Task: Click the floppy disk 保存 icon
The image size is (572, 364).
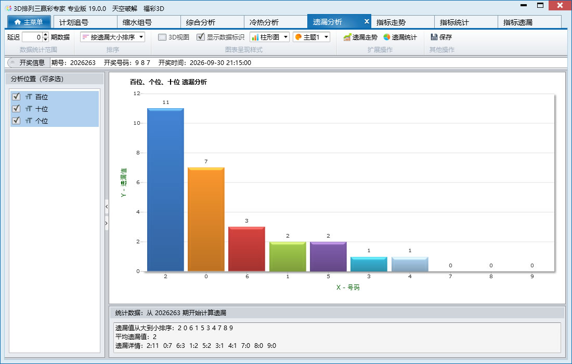Action: pyautogui.click(x=434, y=37)
